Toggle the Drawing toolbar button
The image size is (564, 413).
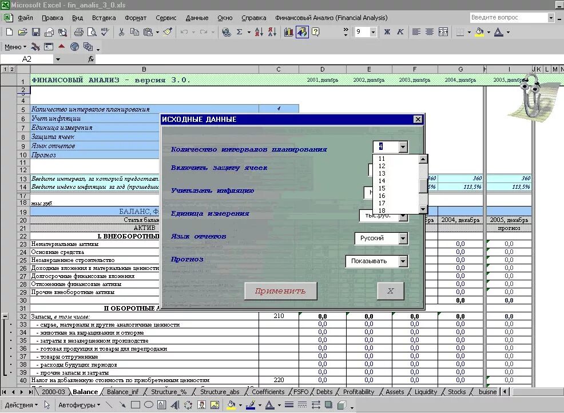coord(302,32)
